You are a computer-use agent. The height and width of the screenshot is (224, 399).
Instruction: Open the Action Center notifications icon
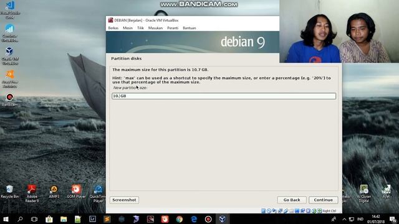393,219
